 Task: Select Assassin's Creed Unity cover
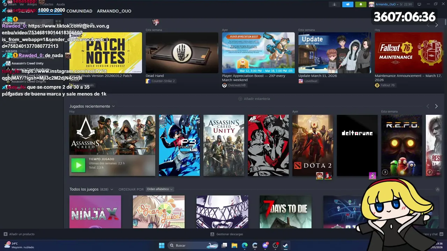pos(224,145)
